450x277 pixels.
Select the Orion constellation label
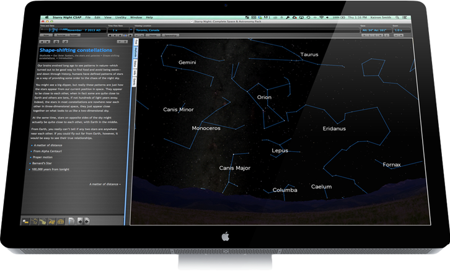(x=264, y=97)
